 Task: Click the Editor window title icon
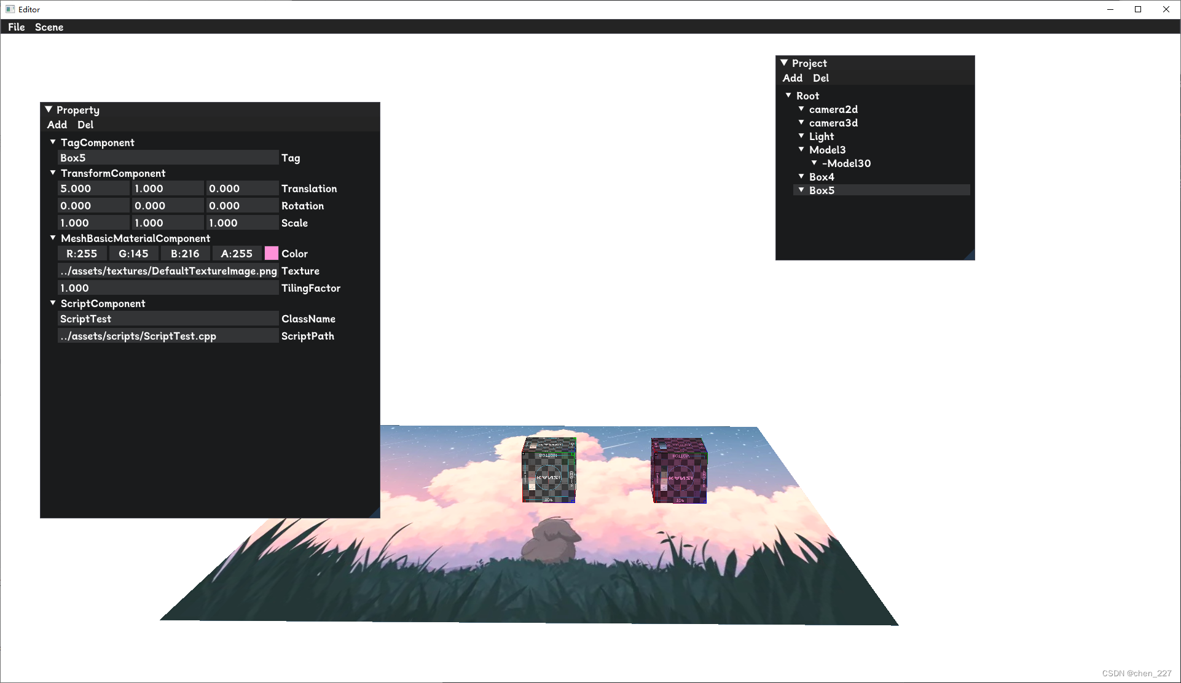point(10,9)
